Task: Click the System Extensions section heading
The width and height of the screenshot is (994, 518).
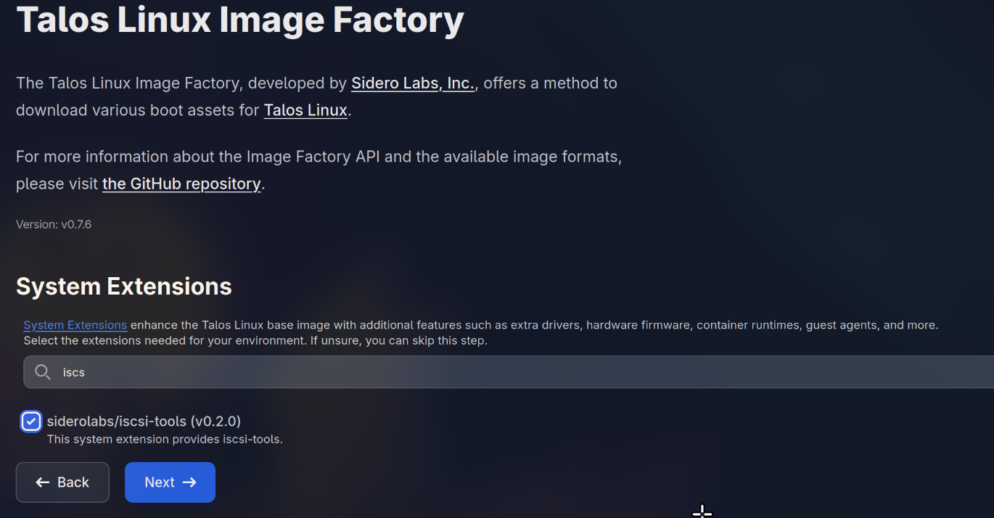Action: point(123,287)
